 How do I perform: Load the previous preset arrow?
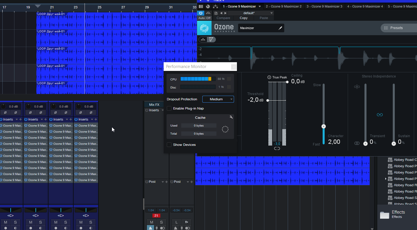(221, 13)
